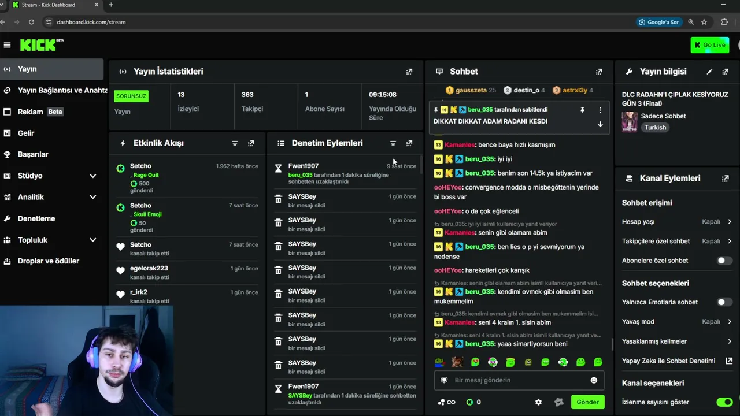Image resolution: width=740 pixels, height=416 pixels.
Task: Open the Denetim Eylemleri filter icon
Action: pyautogui.click(x=393, y=143)
